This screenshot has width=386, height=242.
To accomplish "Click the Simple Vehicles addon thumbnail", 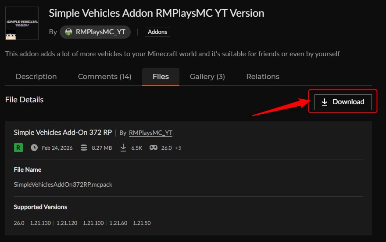I will tap(22, 23).
